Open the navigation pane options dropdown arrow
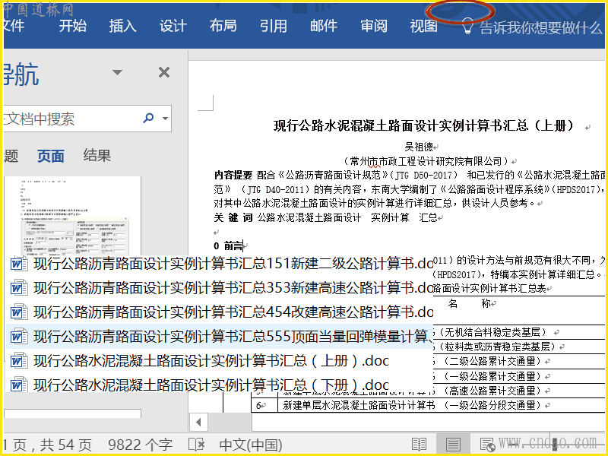The image size is (608, 456). point(117,72)
